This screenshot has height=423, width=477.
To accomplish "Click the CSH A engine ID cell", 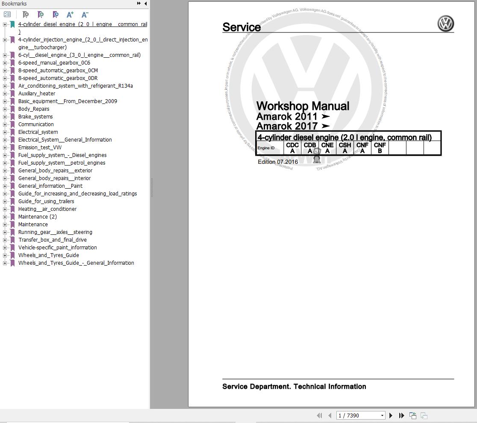I will [x=344, y=148].
